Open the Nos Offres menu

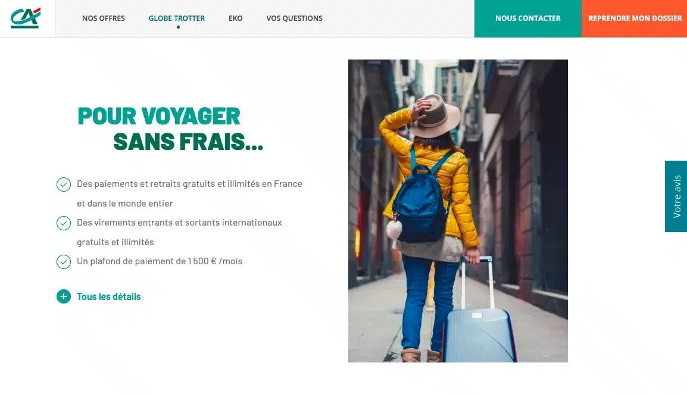[x=104, y=18]
